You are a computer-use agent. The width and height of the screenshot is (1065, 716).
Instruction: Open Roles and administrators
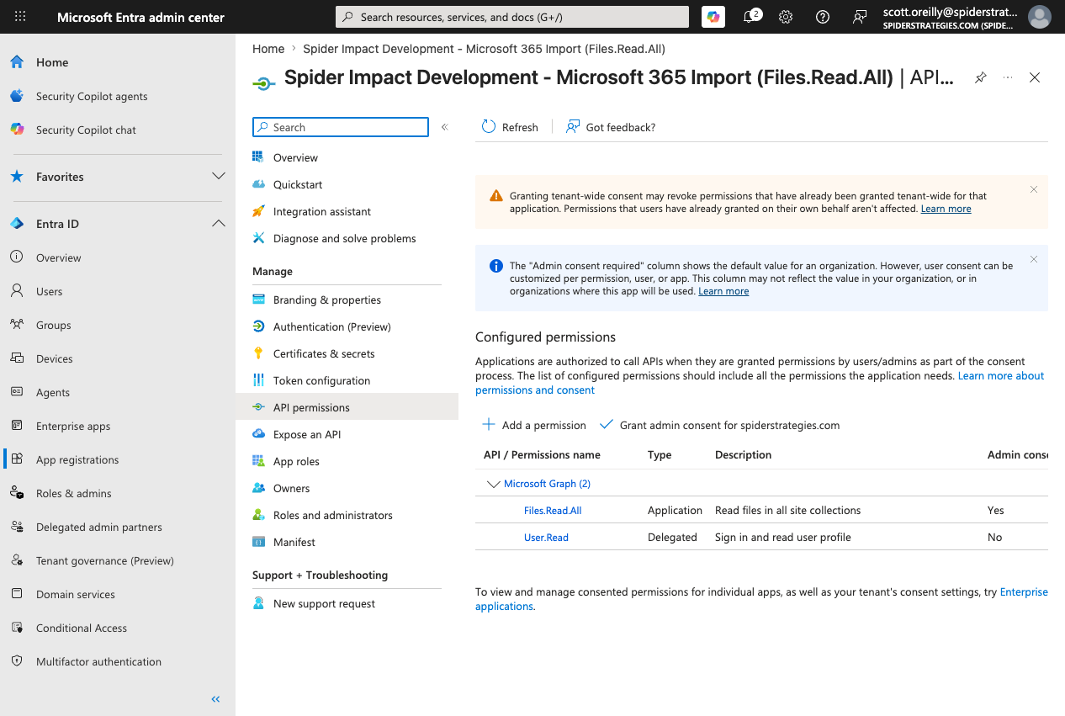[333, 515]
